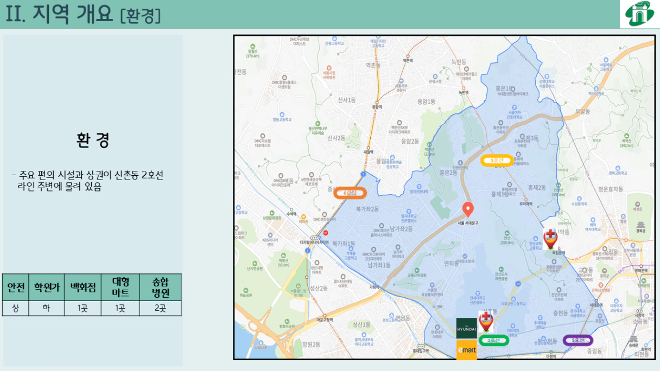Click the 녹번동 map label
Image resolution: width=660 pixels, height=371 pixels.
tap(459, 62)
